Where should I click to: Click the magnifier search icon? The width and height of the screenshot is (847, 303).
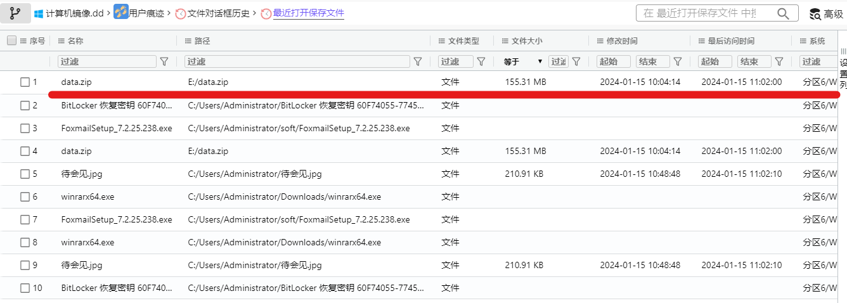point(784,13)
